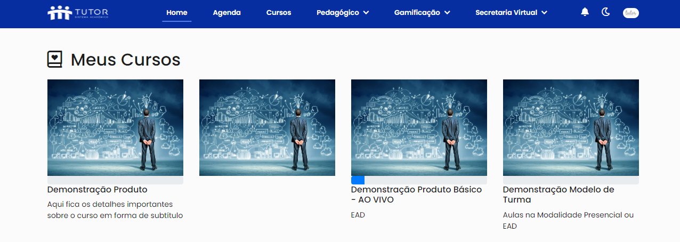This screenshot has width=680, height=242.
Task: Click the Modelo de Turma thumbnail image
Action: tap(571, 127)
